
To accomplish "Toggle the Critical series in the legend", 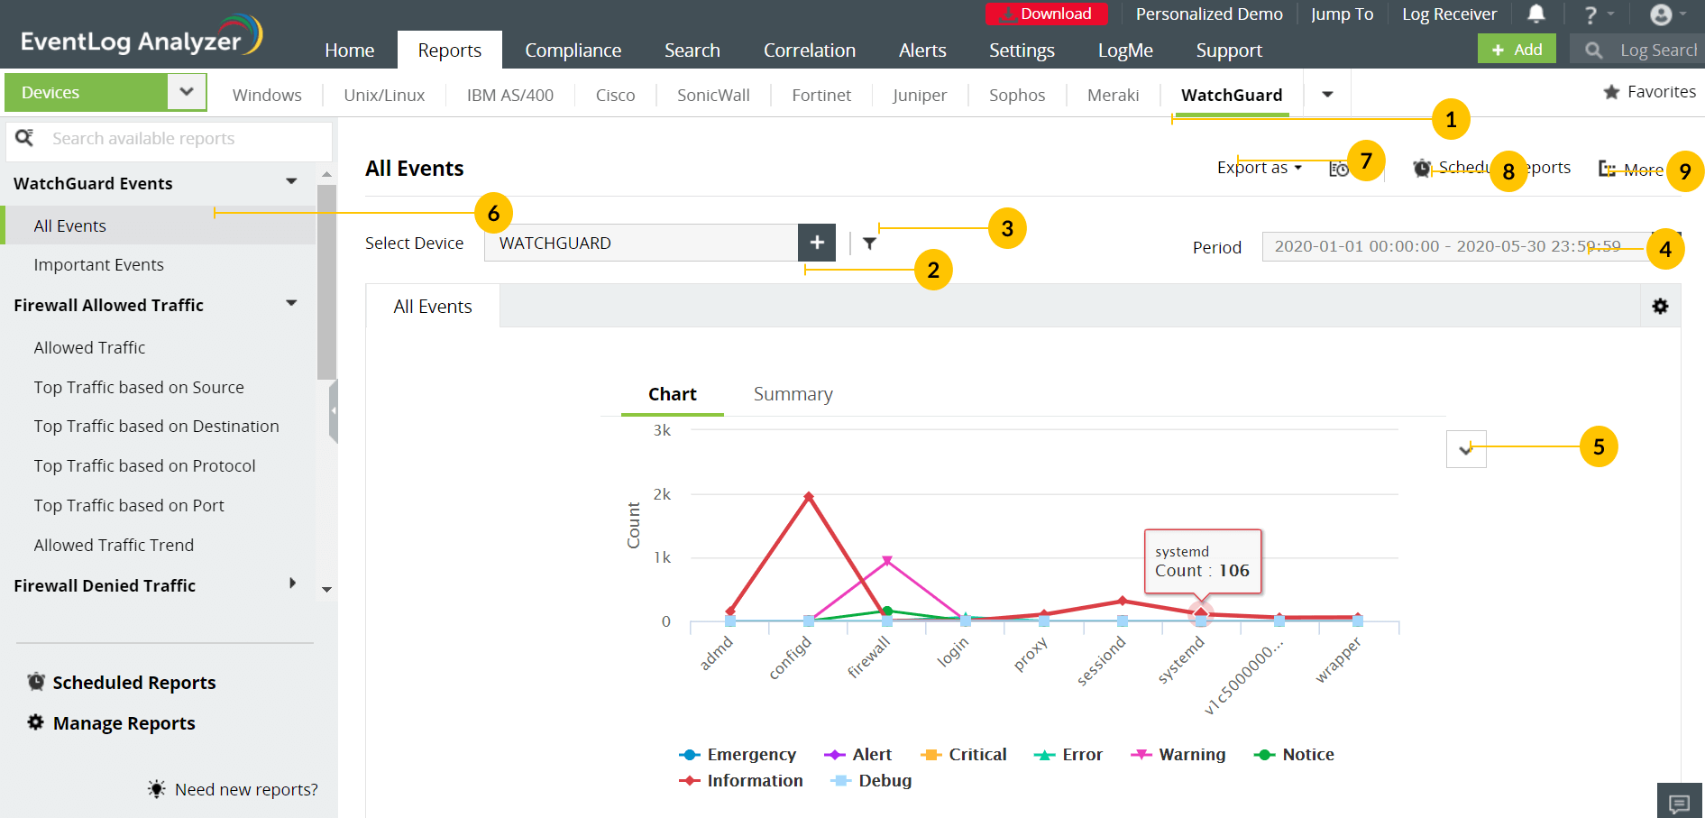I will 963,755.
